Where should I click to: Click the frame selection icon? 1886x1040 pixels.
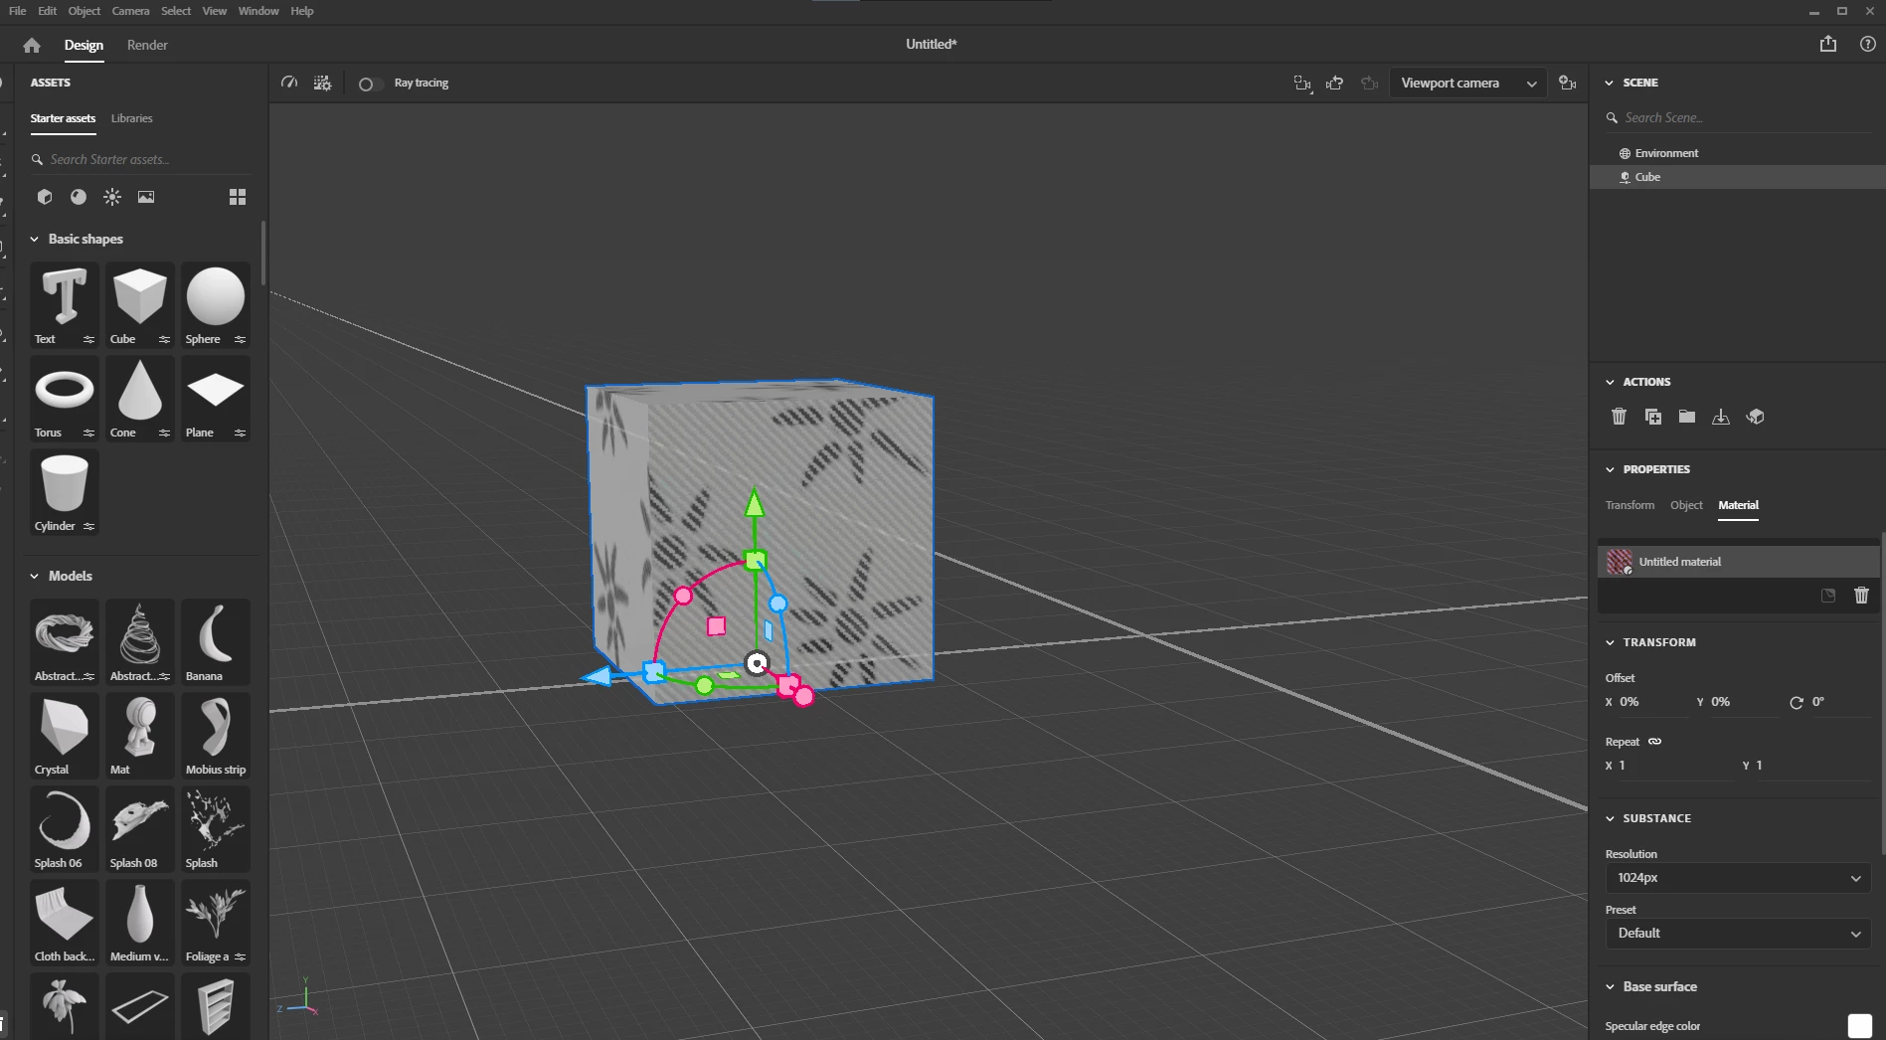click(x=1302, y=83)
